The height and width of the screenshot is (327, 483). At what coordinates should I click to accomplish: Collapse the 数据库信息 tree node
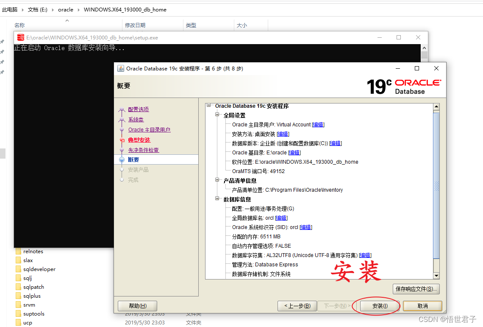217,198
